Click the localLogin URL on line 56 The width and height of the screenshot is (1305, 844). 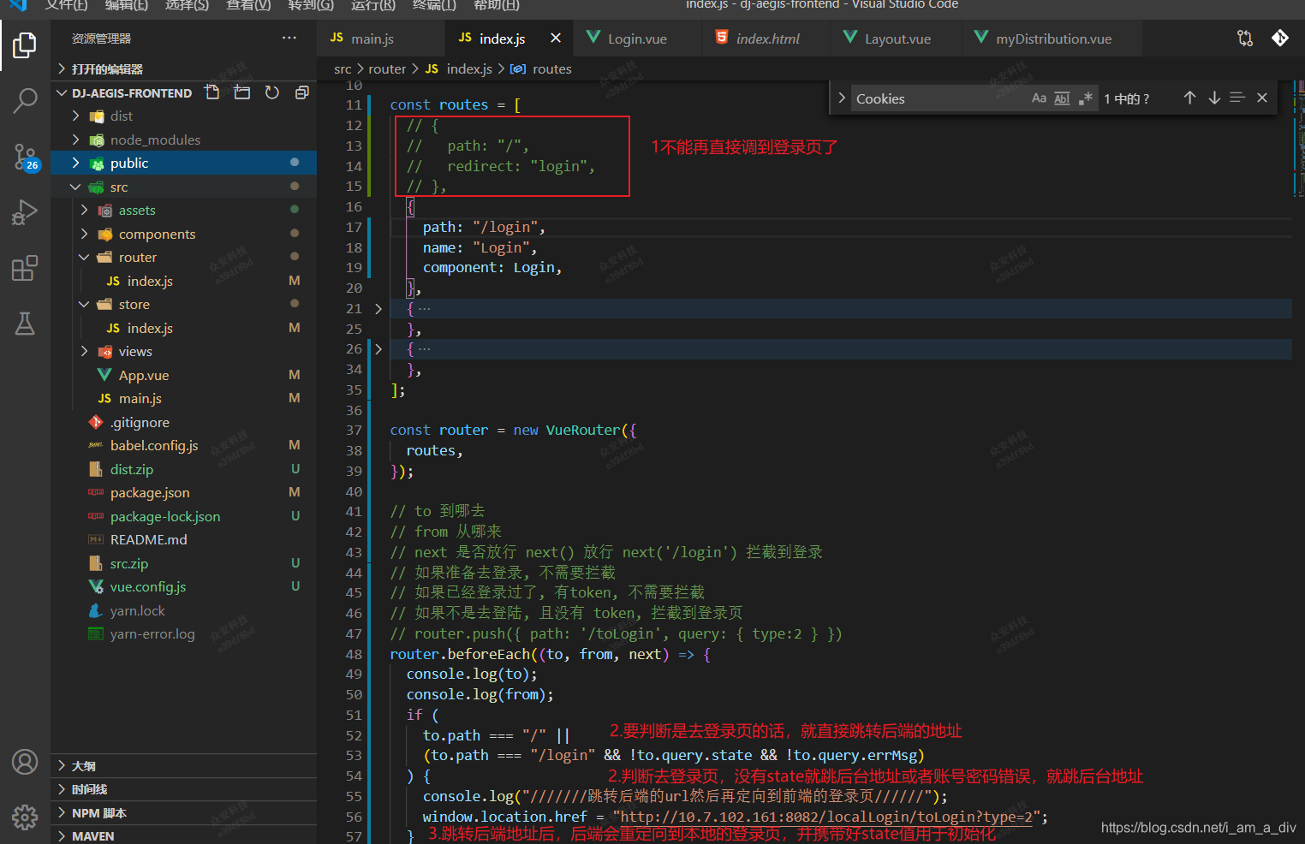tap(826, 817)
